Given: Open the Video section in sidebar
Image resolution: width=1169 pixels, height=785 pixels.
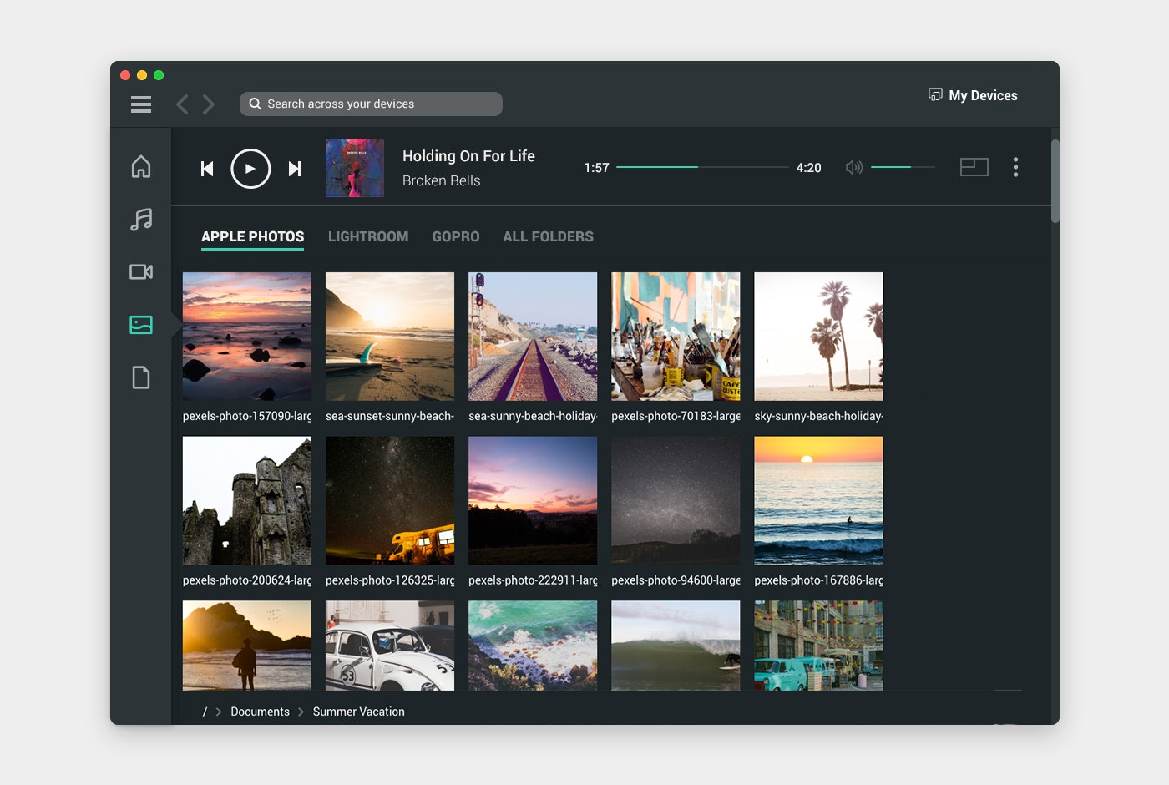Looking at the screenshot, I should (x=141, y=272).
